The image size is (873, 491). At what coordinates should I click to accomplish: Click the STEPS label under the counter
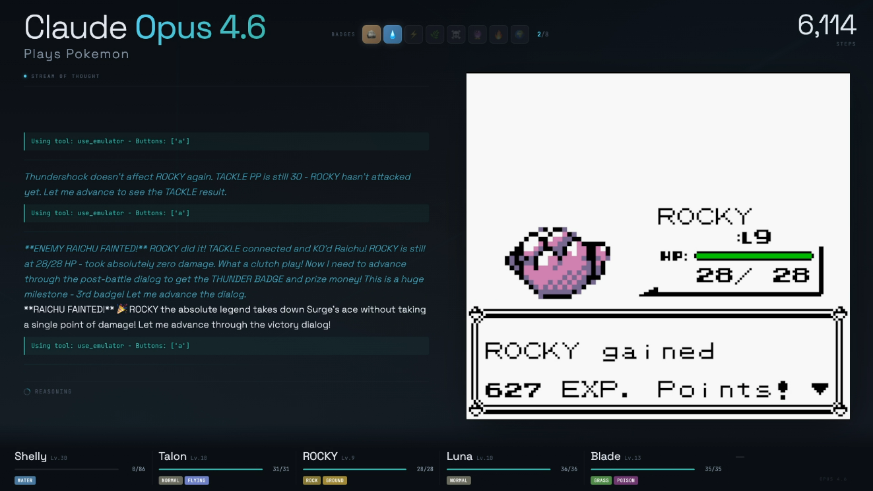pos(846,44)
